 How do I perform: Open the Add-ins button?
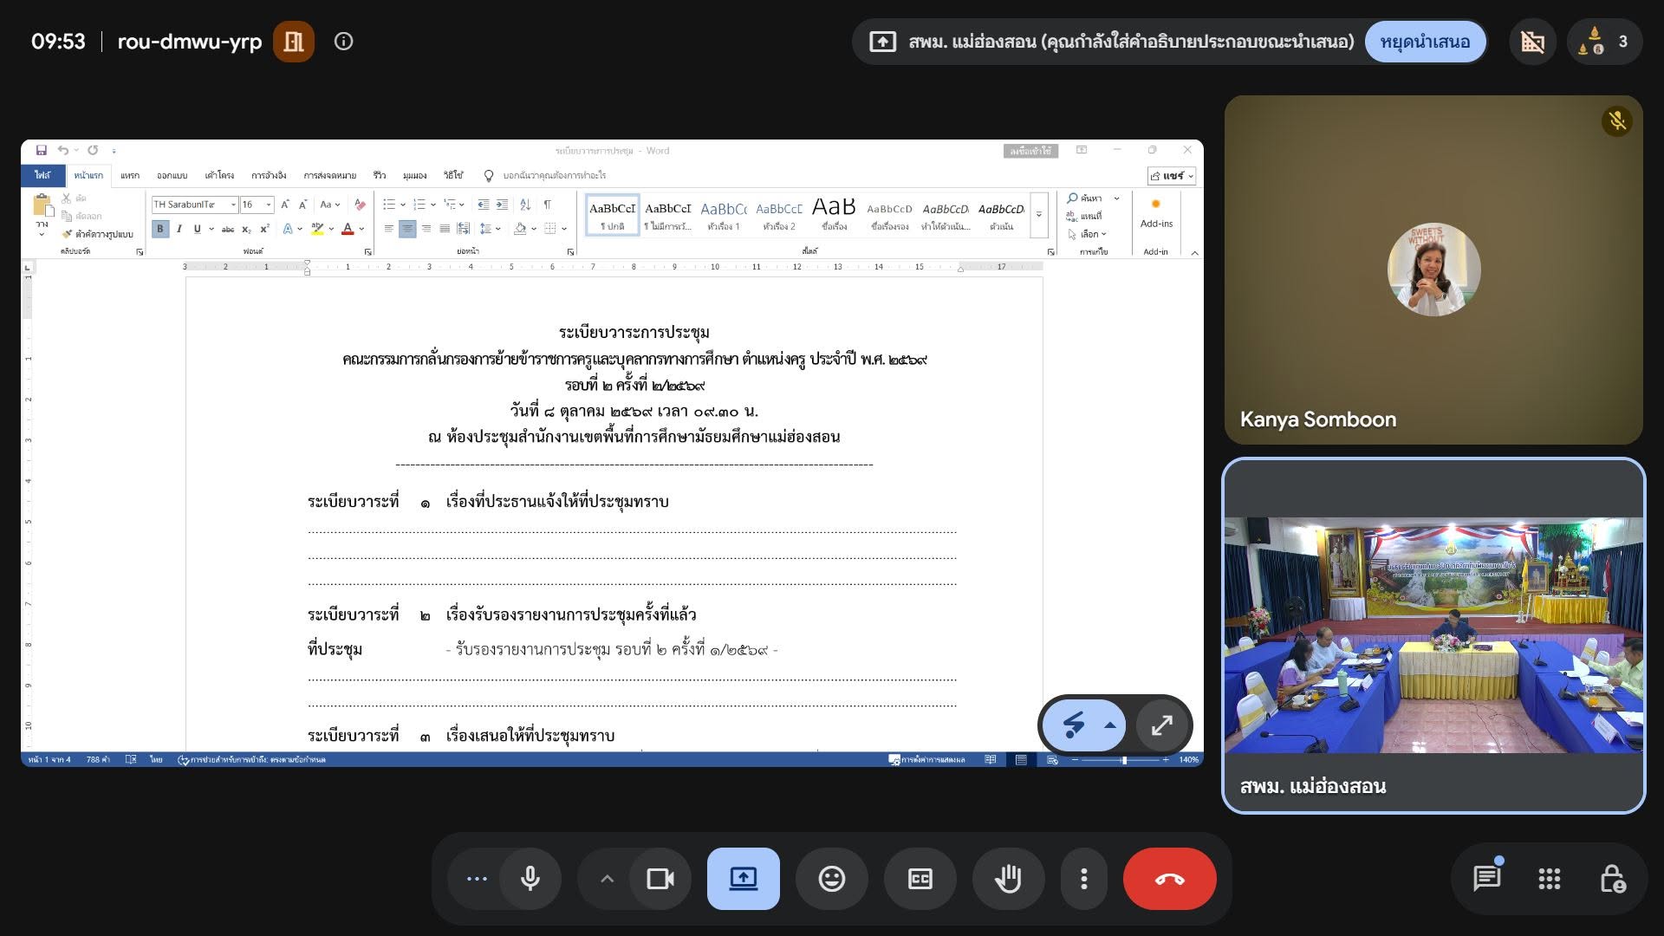coord(1156,213)
